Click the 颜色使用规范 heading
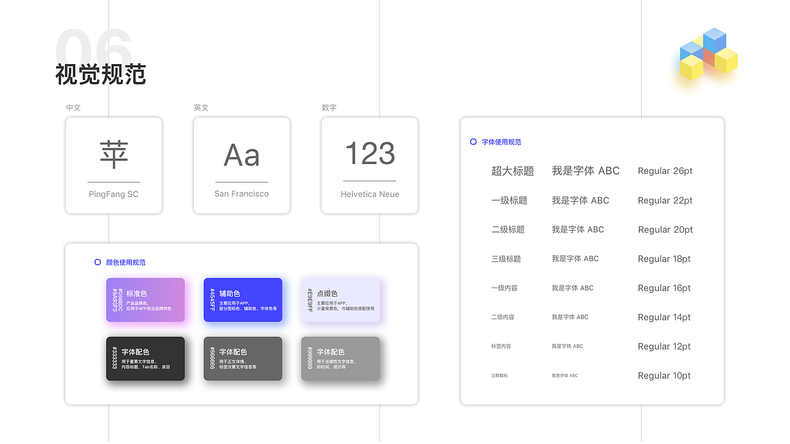Image resolution: width=790 pixels, height=444 pixels. [x=126, y=262]
